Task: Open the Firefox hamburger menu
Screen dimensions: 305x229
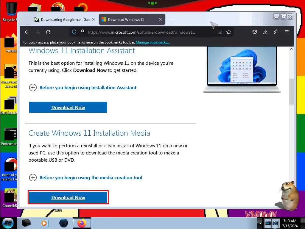Action: pyautogui.click(x=287, y=32)
